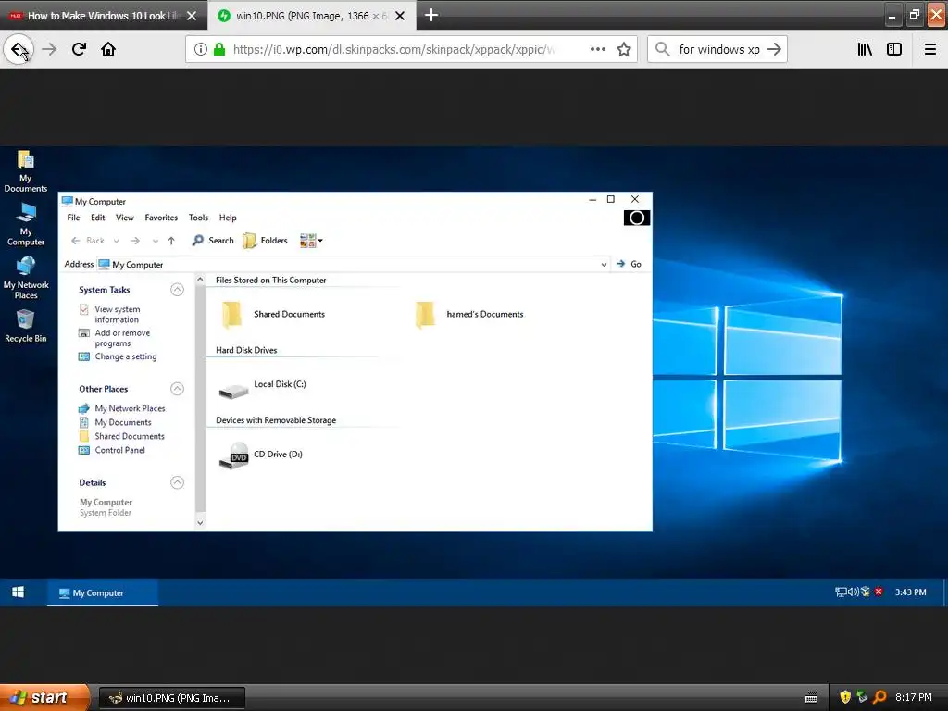Viewport: 948px width, 711px height.
Task: Click 'View system information' link
Action: point(118,315)
